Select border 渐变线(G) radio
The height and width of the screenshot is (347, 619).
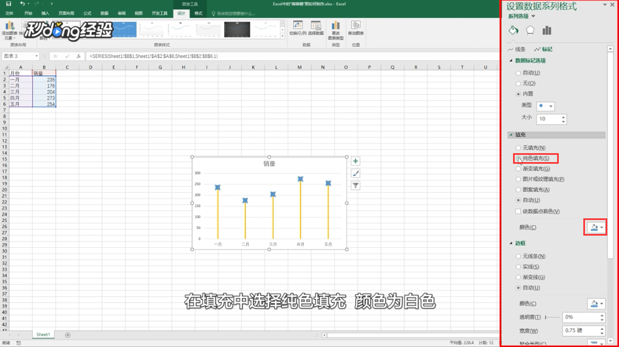tap(518, 277)
